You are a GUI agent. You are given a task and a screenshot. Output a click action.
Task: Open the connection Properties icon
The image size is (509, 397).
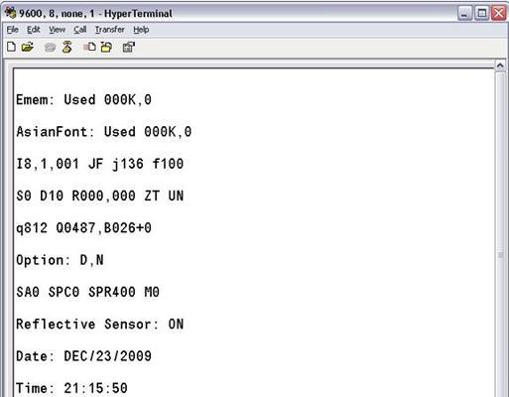coord(129,47)
